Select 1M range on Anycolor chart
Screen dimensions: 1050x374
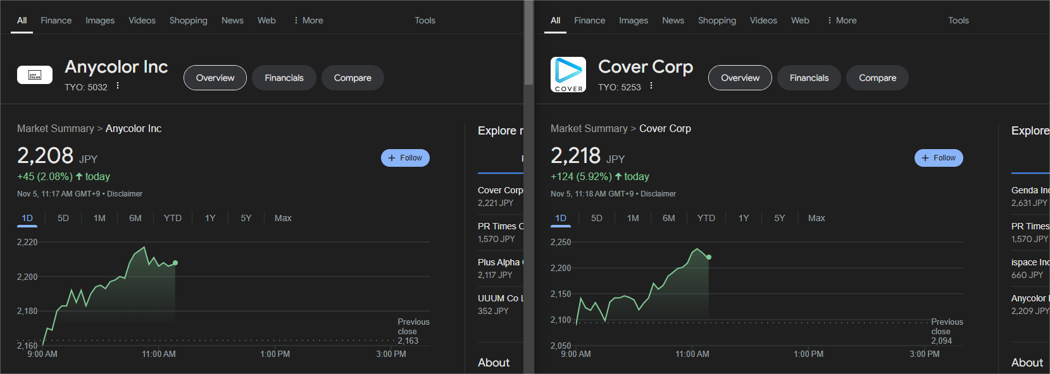click(99, 218)
